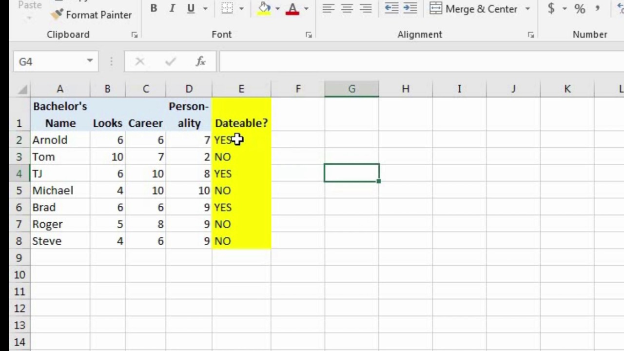Apply the yellow fill color
The width and height of the screenshot is (624, 351).
pos(264,8)
